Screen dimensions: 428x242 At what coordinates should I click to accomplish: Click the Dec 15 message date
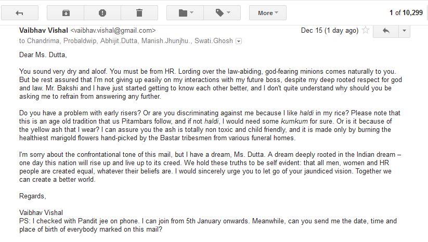click(329, 31)
